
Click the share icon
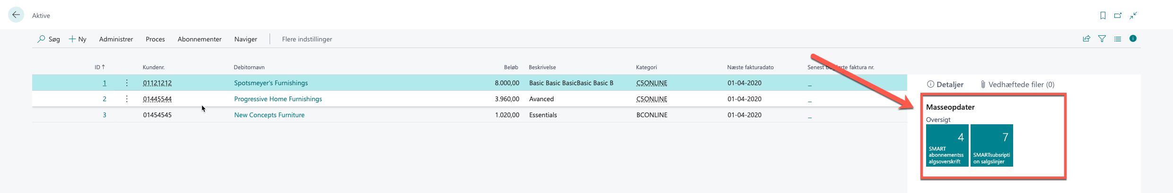tap(1086, 39)
